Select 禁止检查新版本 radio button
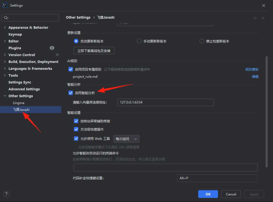The image size is (273, 202). pos(202,41)
